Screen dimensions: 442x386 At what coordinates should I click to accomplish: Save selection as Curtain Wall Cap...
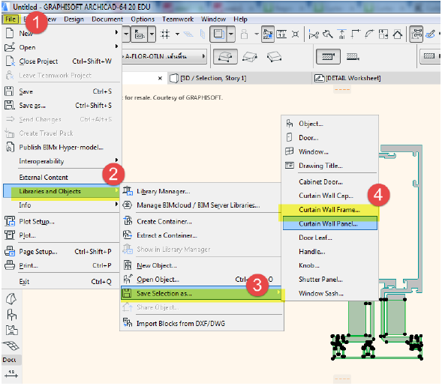pos(330,196)
